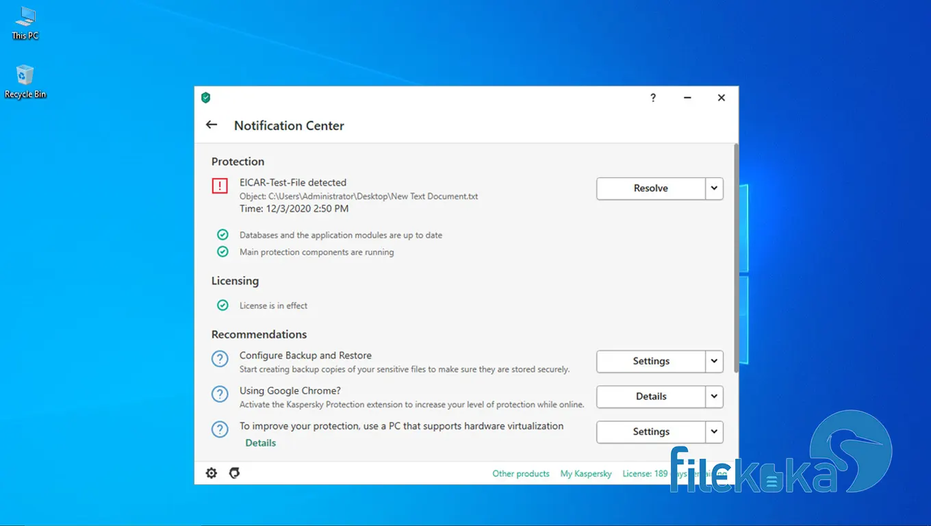Click the Licensing section heading
The width and height of the screenshot is (931, 526).
tap(235, 281)
